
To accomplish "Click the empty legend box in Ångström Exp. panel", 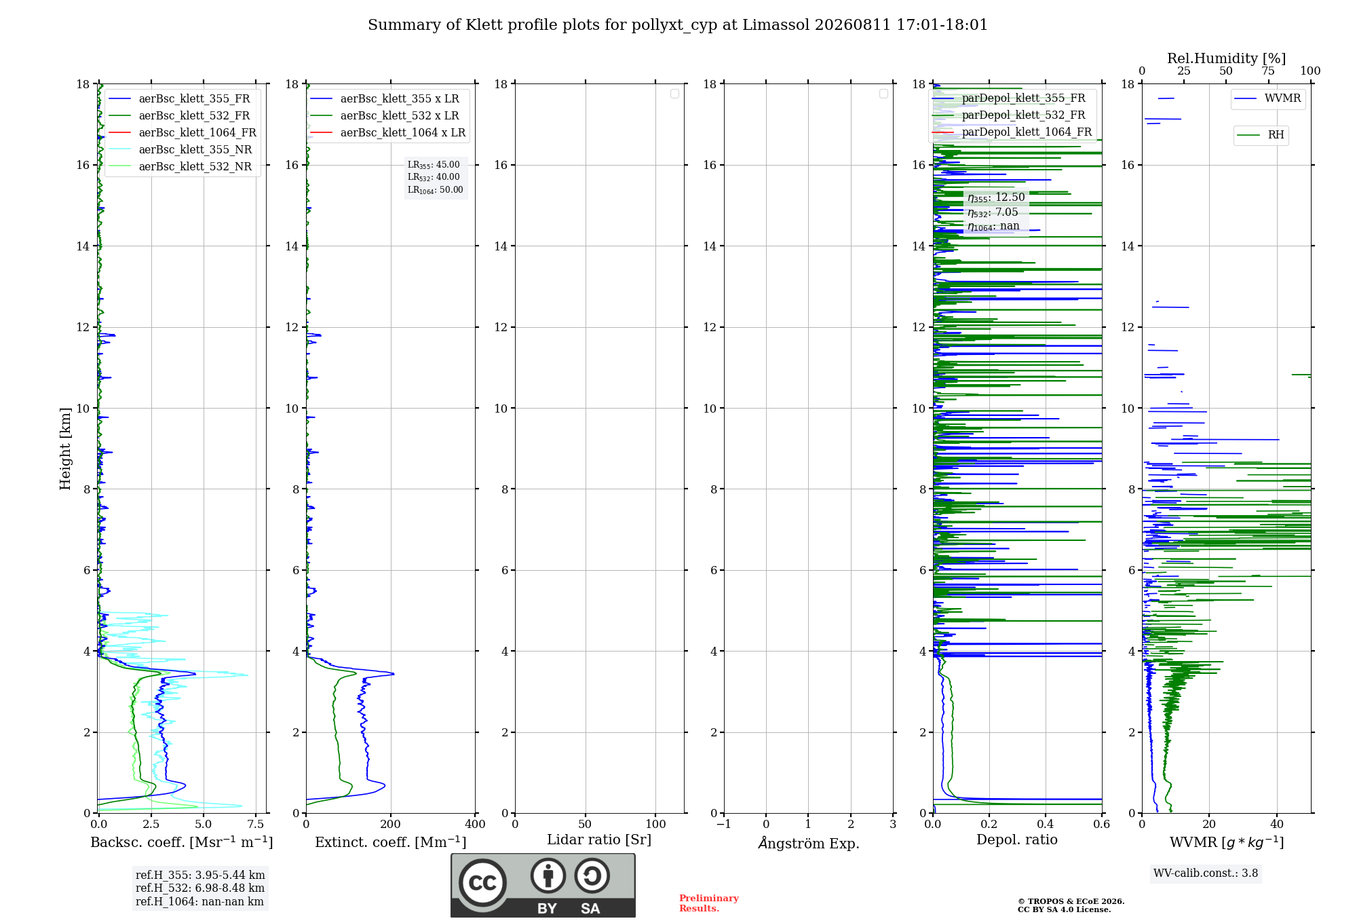I will [883, 94].
